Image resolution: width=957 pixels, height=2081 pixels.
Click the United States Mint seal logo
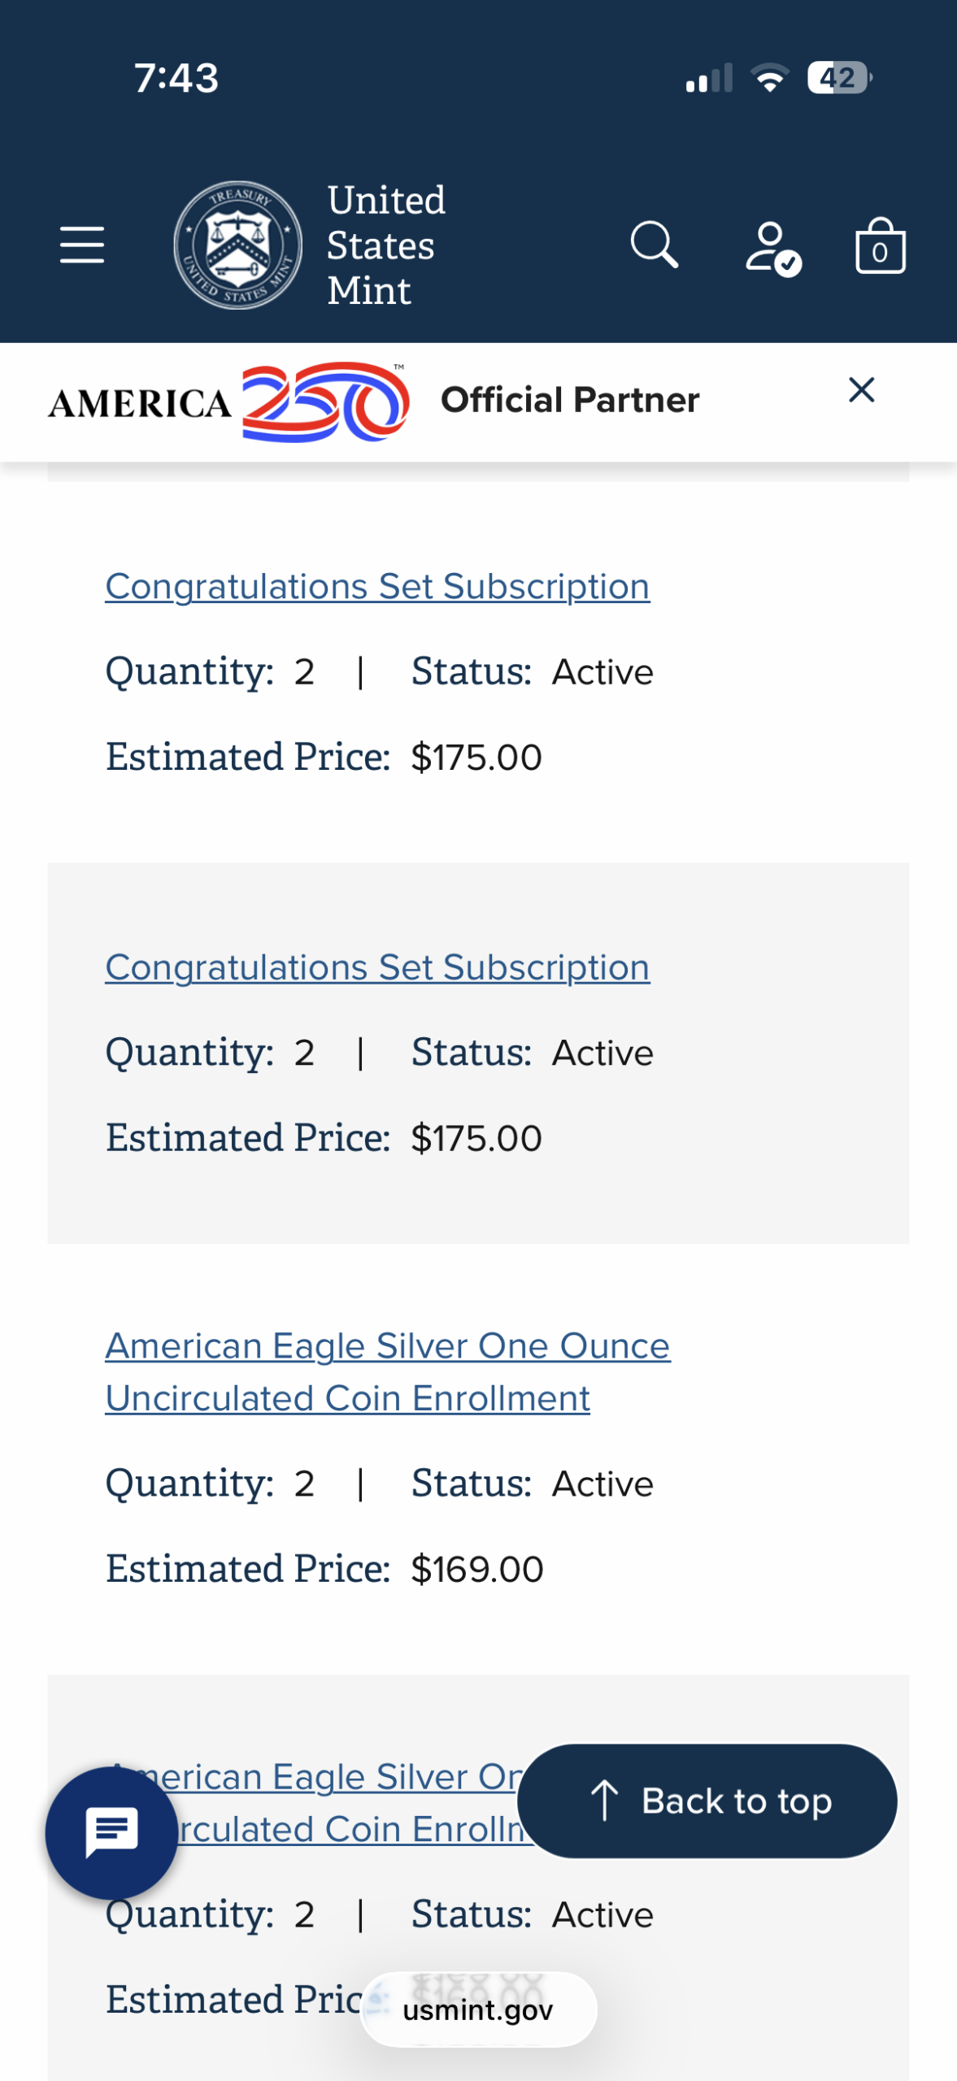(237, 245)
